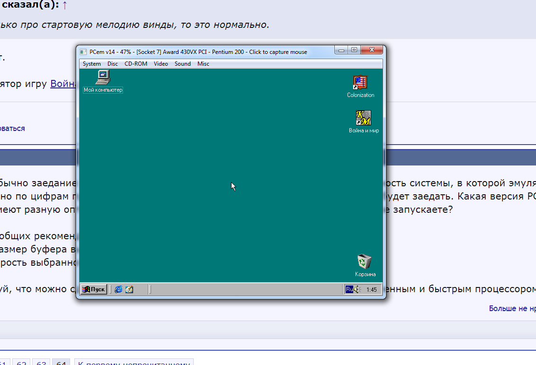Viewport: 536px width, 365px height.
Task: Open the volume speaker icon in the tray
Action: click(x=357, y=289)
